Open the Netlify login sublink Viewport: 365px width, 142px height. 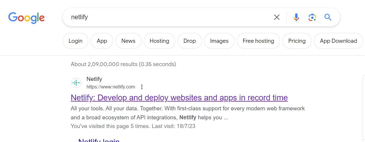point(99,140)
